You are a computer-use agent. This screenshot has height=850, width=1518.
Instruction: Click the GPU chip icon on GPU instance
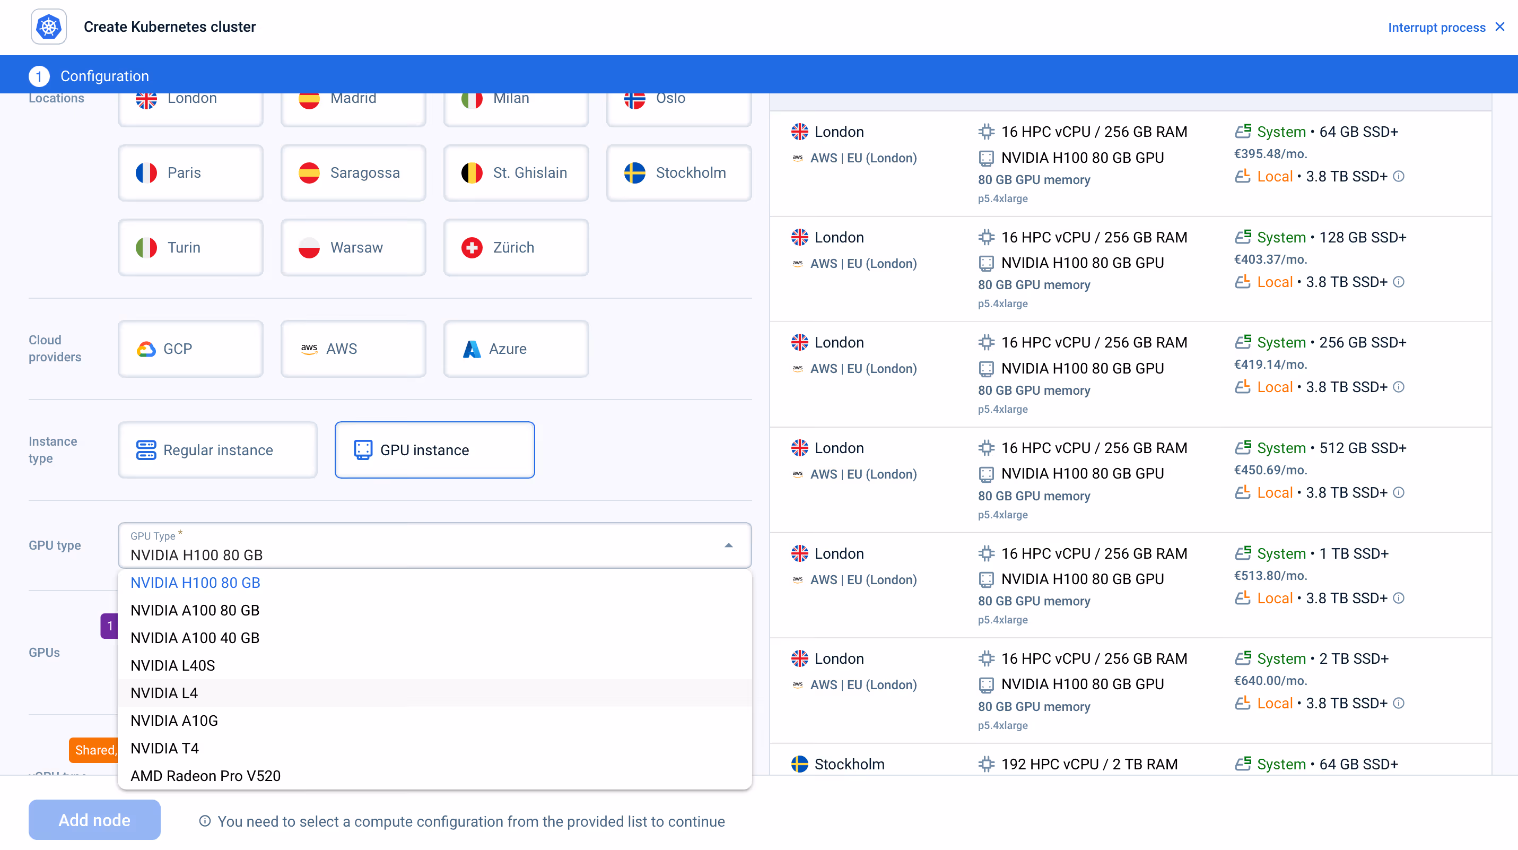tap(363, 450)
